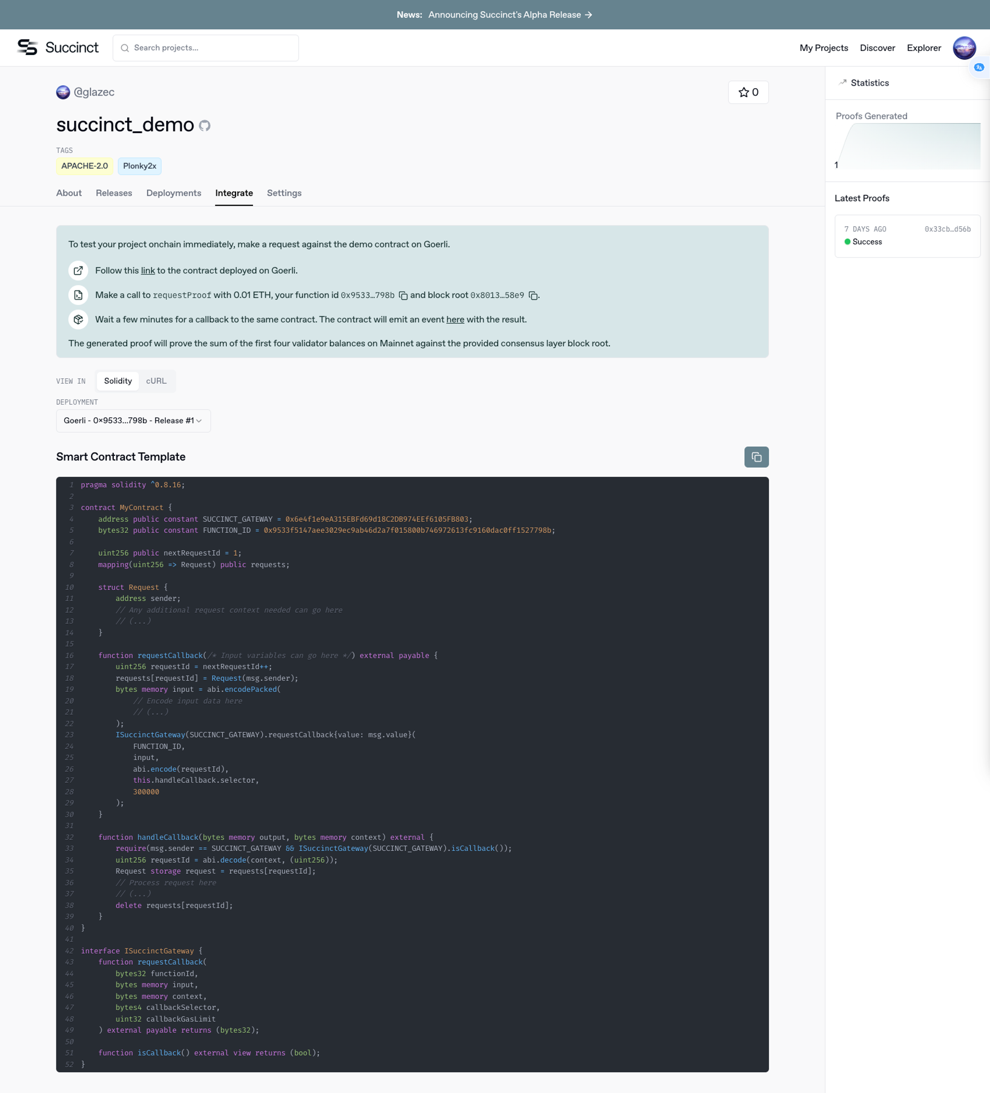Copy the Smart Contract Template code
Screen dimensions: 990x1093
click(x=756, y=457)
